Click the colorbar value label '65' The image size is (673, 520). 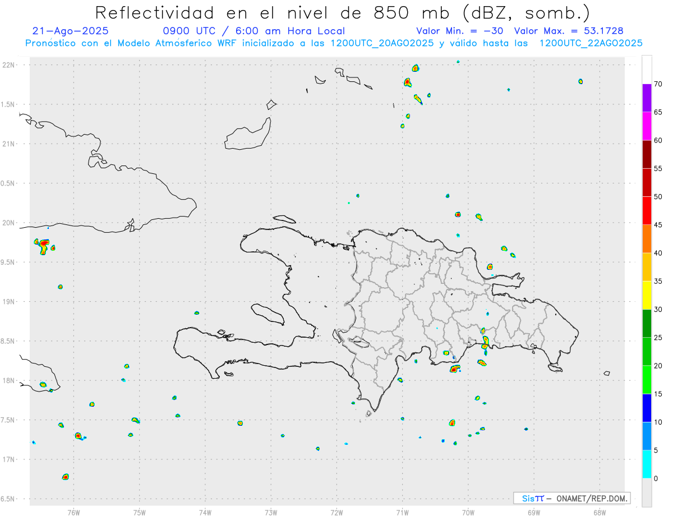pyautogui.click(x=658, y=112)
